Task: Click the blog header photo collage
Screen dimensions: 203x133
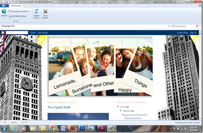Action: (x=100, y=67)
